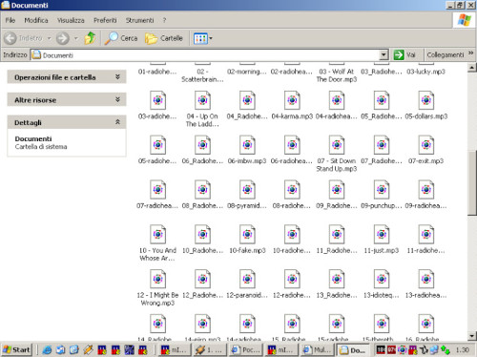Click the vertical scrollbar thumb
This screenshot has height=357, width=477.
(x=472, y=183)
